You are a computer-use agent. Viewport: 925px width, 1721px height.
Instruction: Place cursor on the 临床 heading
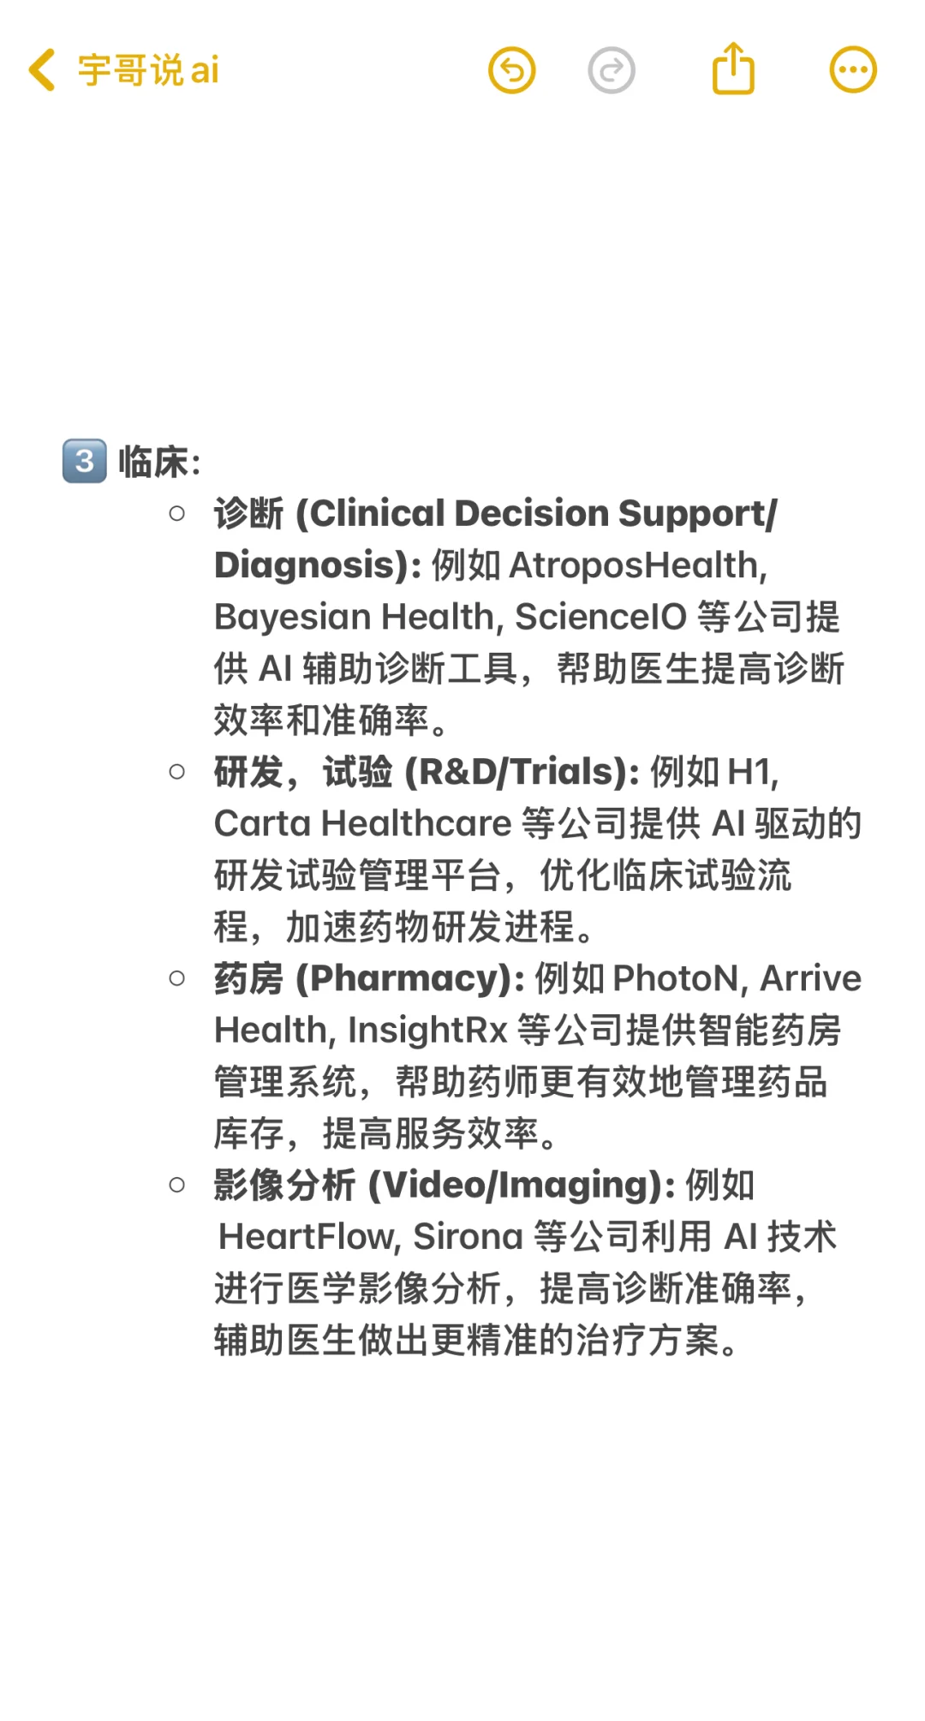(x=154, y=463)
